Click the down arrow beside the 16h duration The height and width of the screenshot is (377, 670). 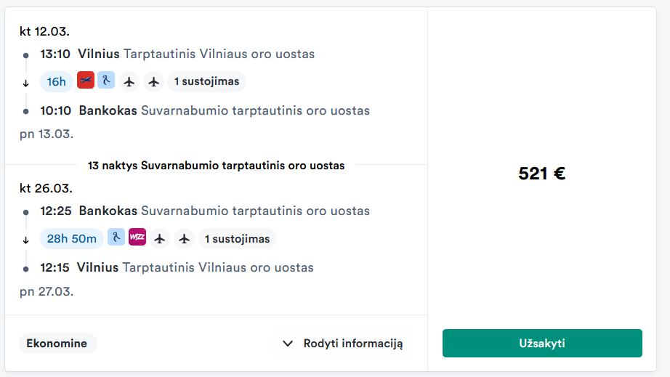[x=26, y=83]
